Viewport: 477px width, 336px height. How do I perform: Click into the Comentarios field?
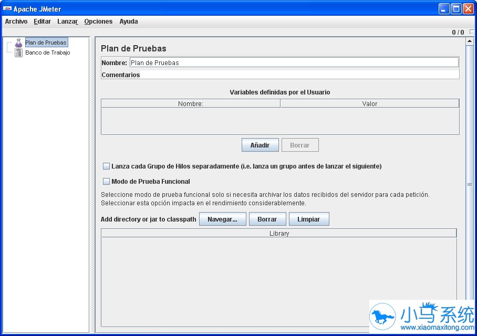[299, 75]
